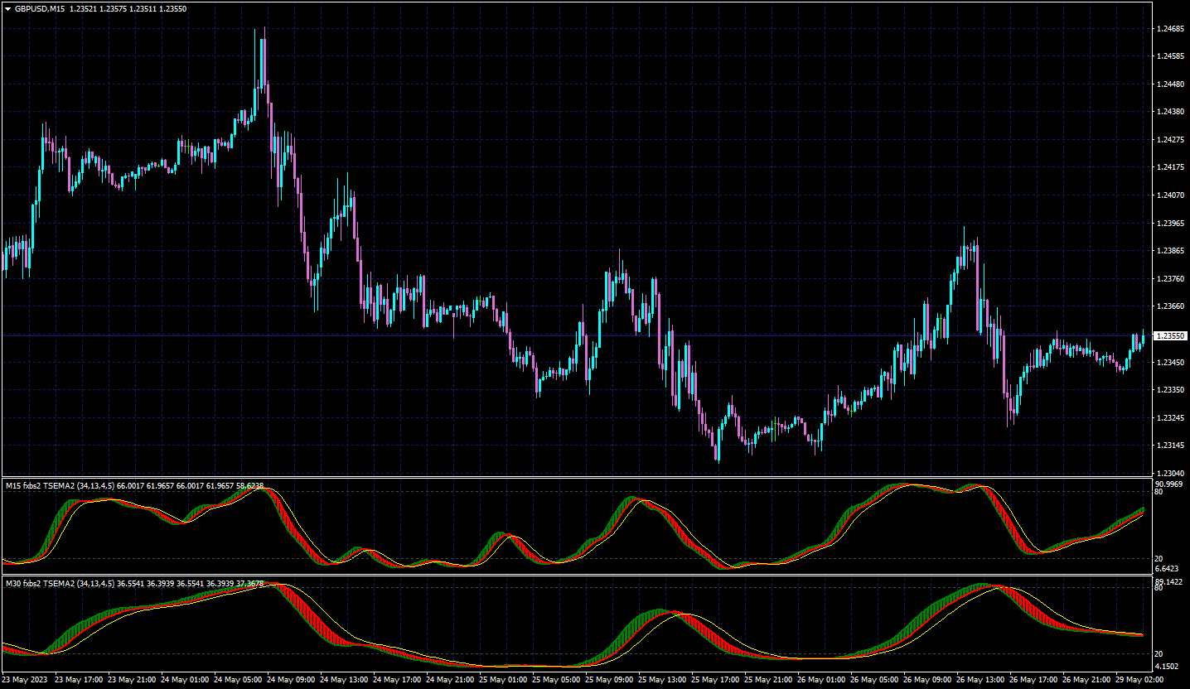Click the 1.23245 price axis label

(x=1169, y=418)
